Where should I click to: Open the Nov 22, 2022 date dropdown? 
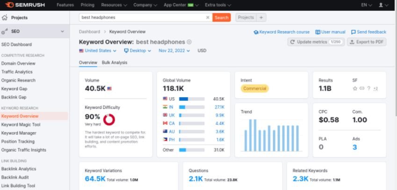(x=174, y=50)
